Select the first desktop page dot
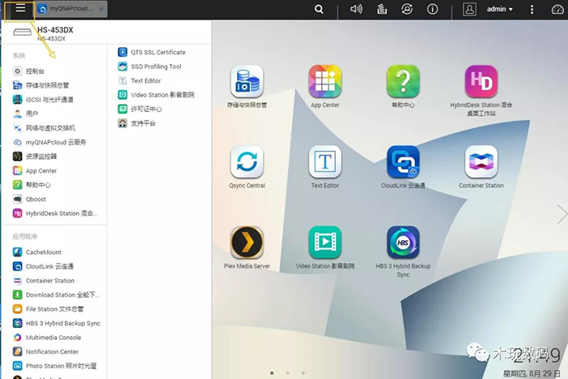Image resolution: width=568 pixels, height=379 pixels. (x=272, y=373)
